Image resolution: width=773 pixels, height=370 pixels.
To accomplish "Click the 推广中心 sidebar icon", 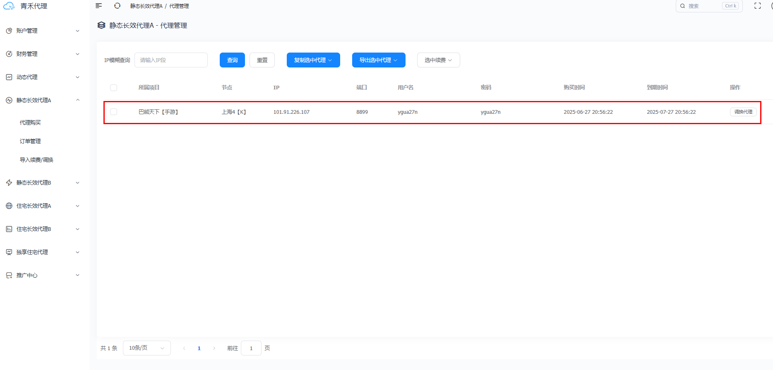I will coord(9,275).
